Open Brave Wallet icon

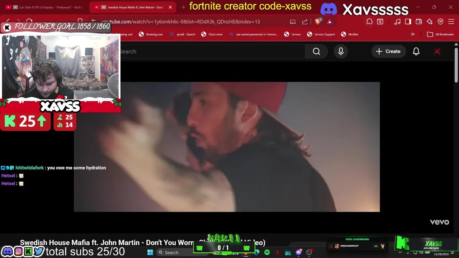419,21
